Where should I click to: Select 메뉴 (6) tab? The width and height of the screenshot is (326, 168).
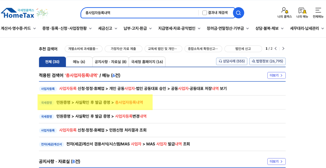click(79, 62)
